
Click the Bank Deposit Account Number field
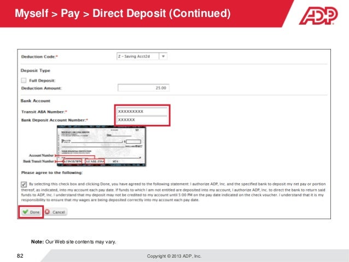[x=142, y=120]
